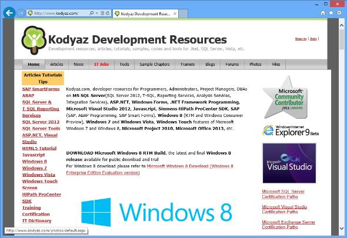The height and width of the screenshot is (238, 347).
Task: Click the browser Back arrow button
Action: coord(9,13)
